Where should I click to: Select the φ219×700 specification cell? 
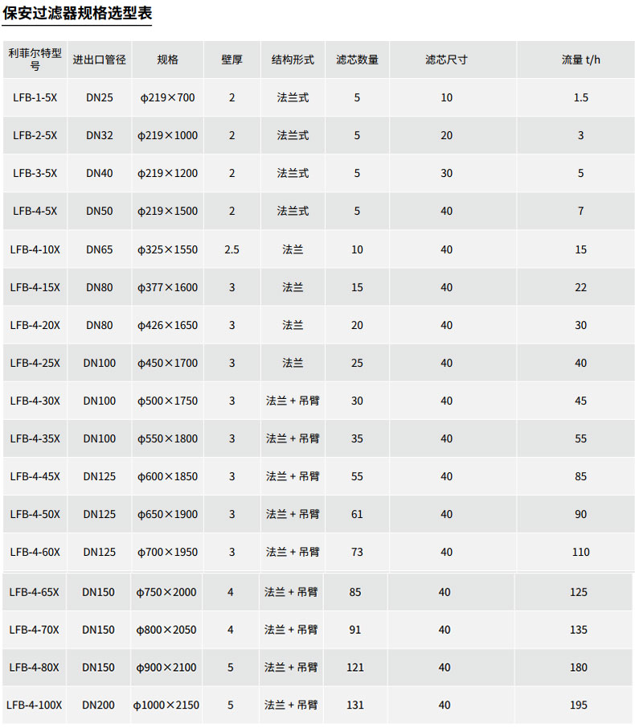point(167,97)
